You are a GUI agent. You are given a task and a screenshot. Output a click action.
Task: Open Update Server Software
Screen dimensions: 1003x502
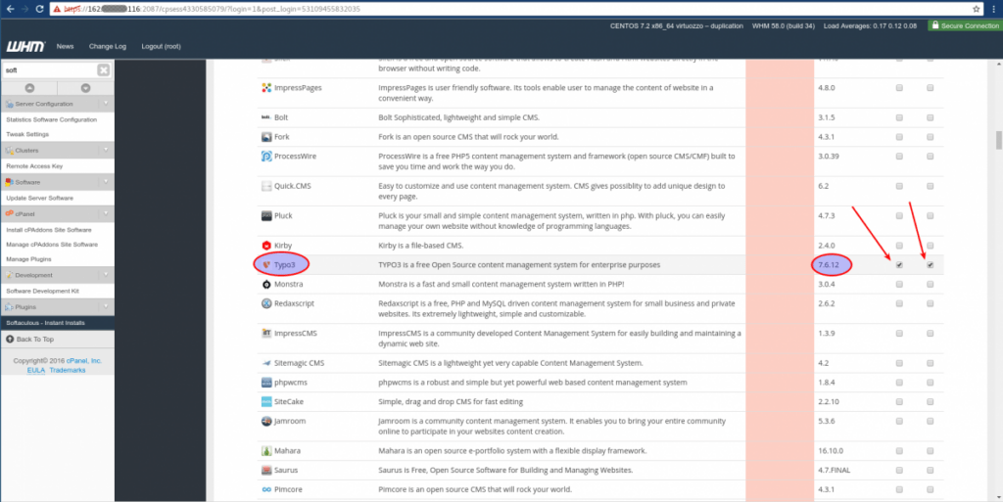[x=39, y=198]
